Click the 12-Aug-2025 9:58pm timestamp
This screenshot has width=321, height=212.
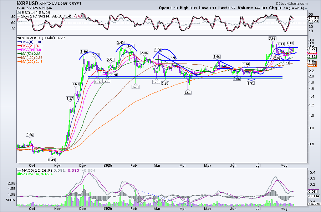[34, 8]
